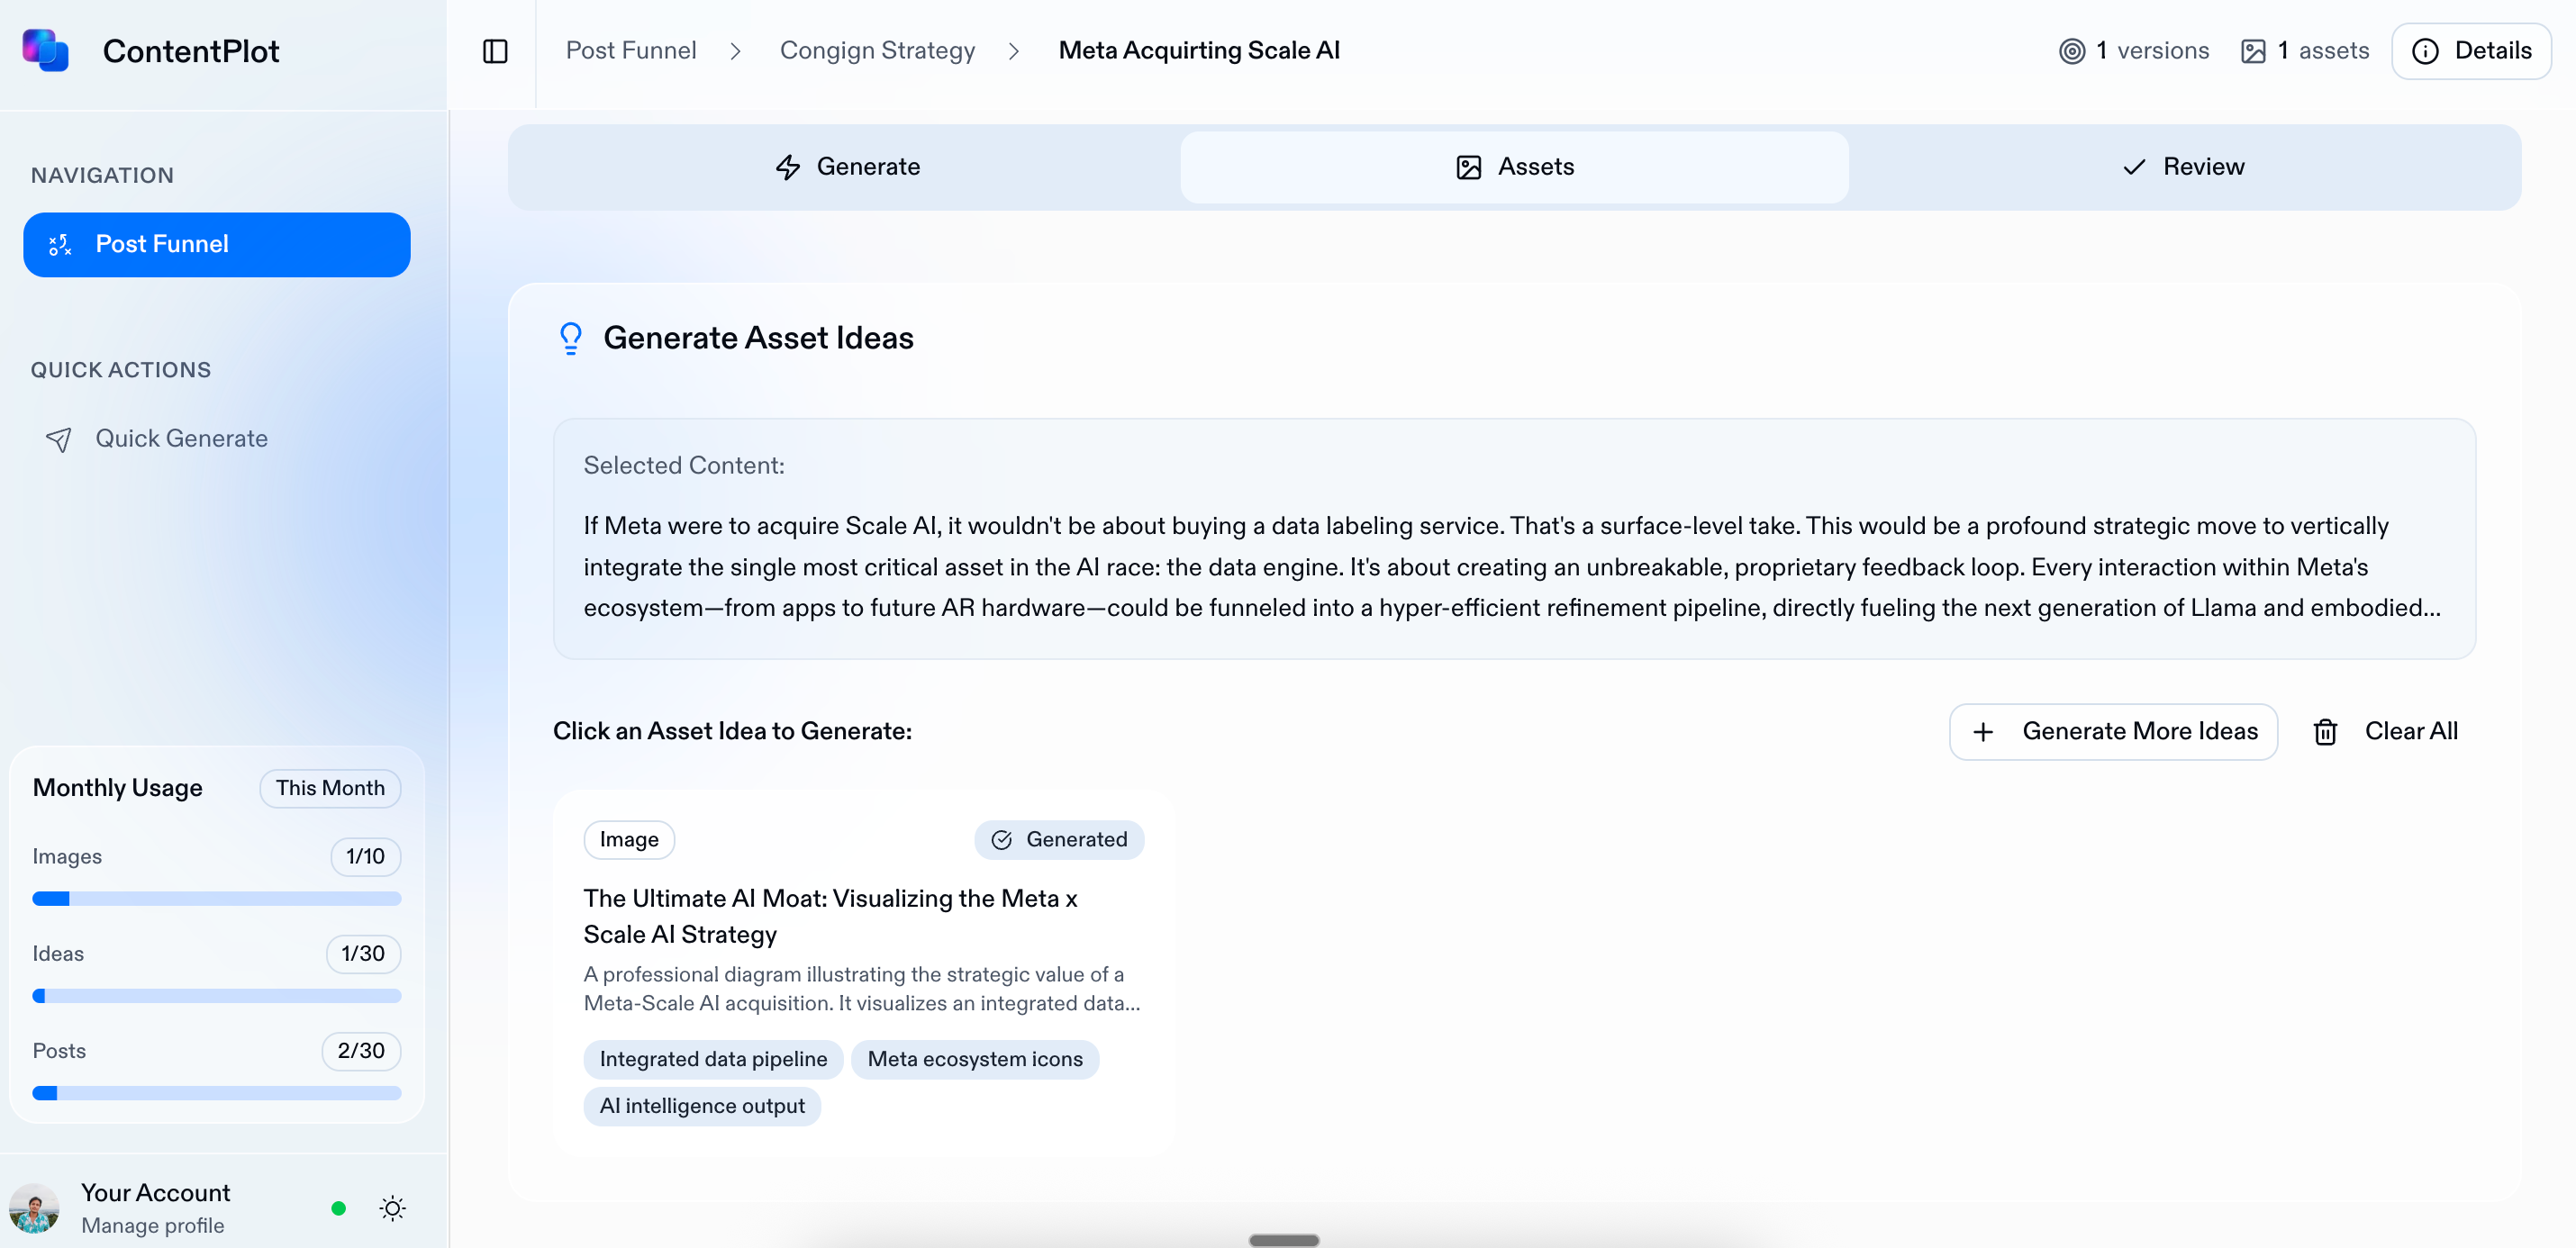
Task: Open Post Funnel in navigation sidebar
Action: [216, 244]
